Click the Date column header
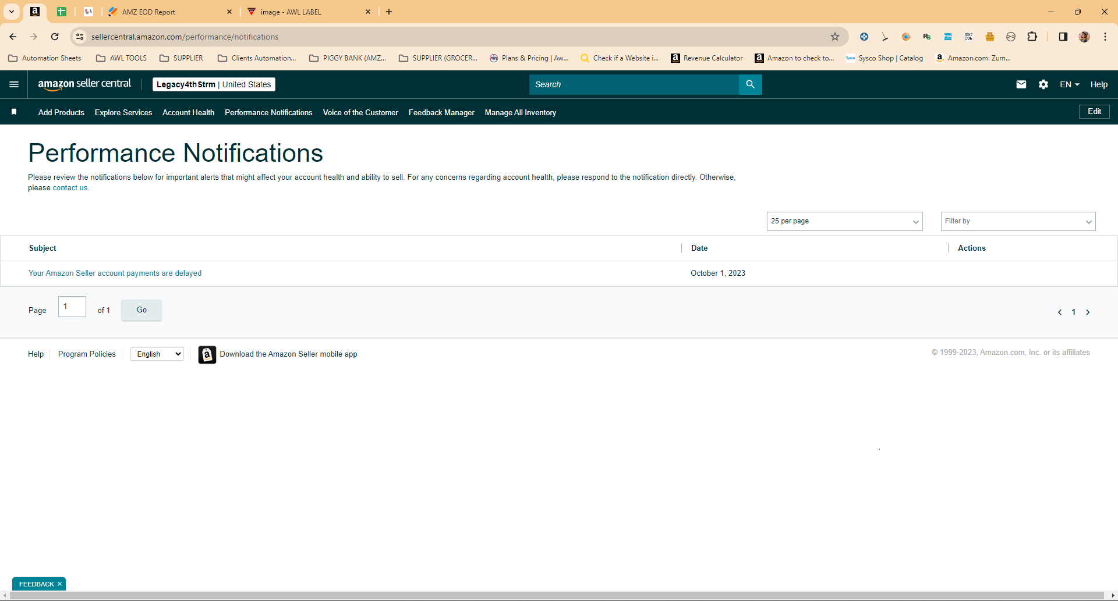 [699, 248]
